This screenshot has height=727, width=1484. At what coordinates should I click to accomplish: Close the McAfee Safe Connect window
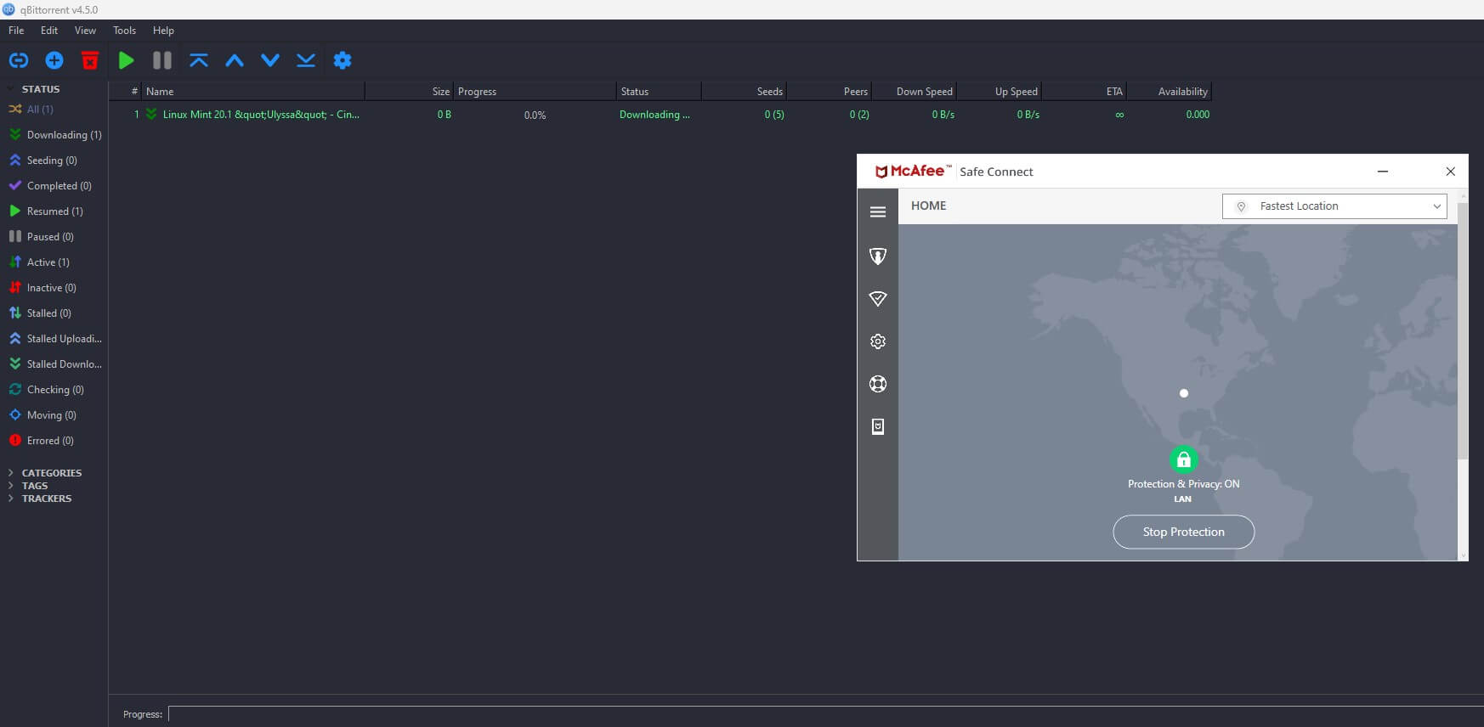click(x=1451, y=172)
